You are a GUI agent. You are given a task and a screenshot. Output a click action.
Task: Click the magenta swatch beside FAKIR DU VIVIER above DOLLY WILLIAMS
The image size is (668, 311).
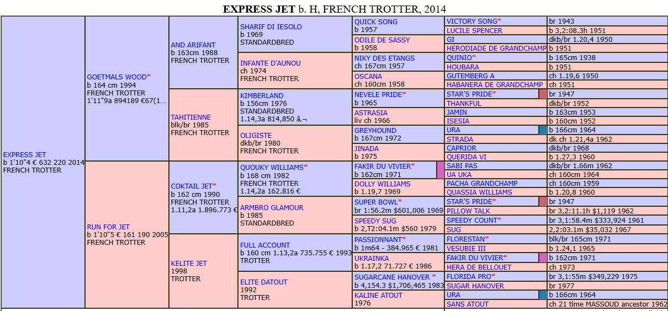click(x=440, y=170)
